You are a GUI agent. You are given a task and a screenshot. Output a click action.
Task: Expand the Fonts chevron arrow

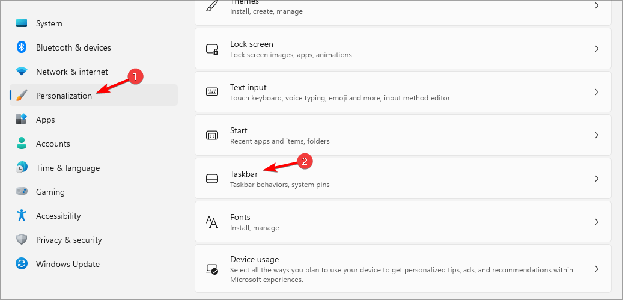596,222
